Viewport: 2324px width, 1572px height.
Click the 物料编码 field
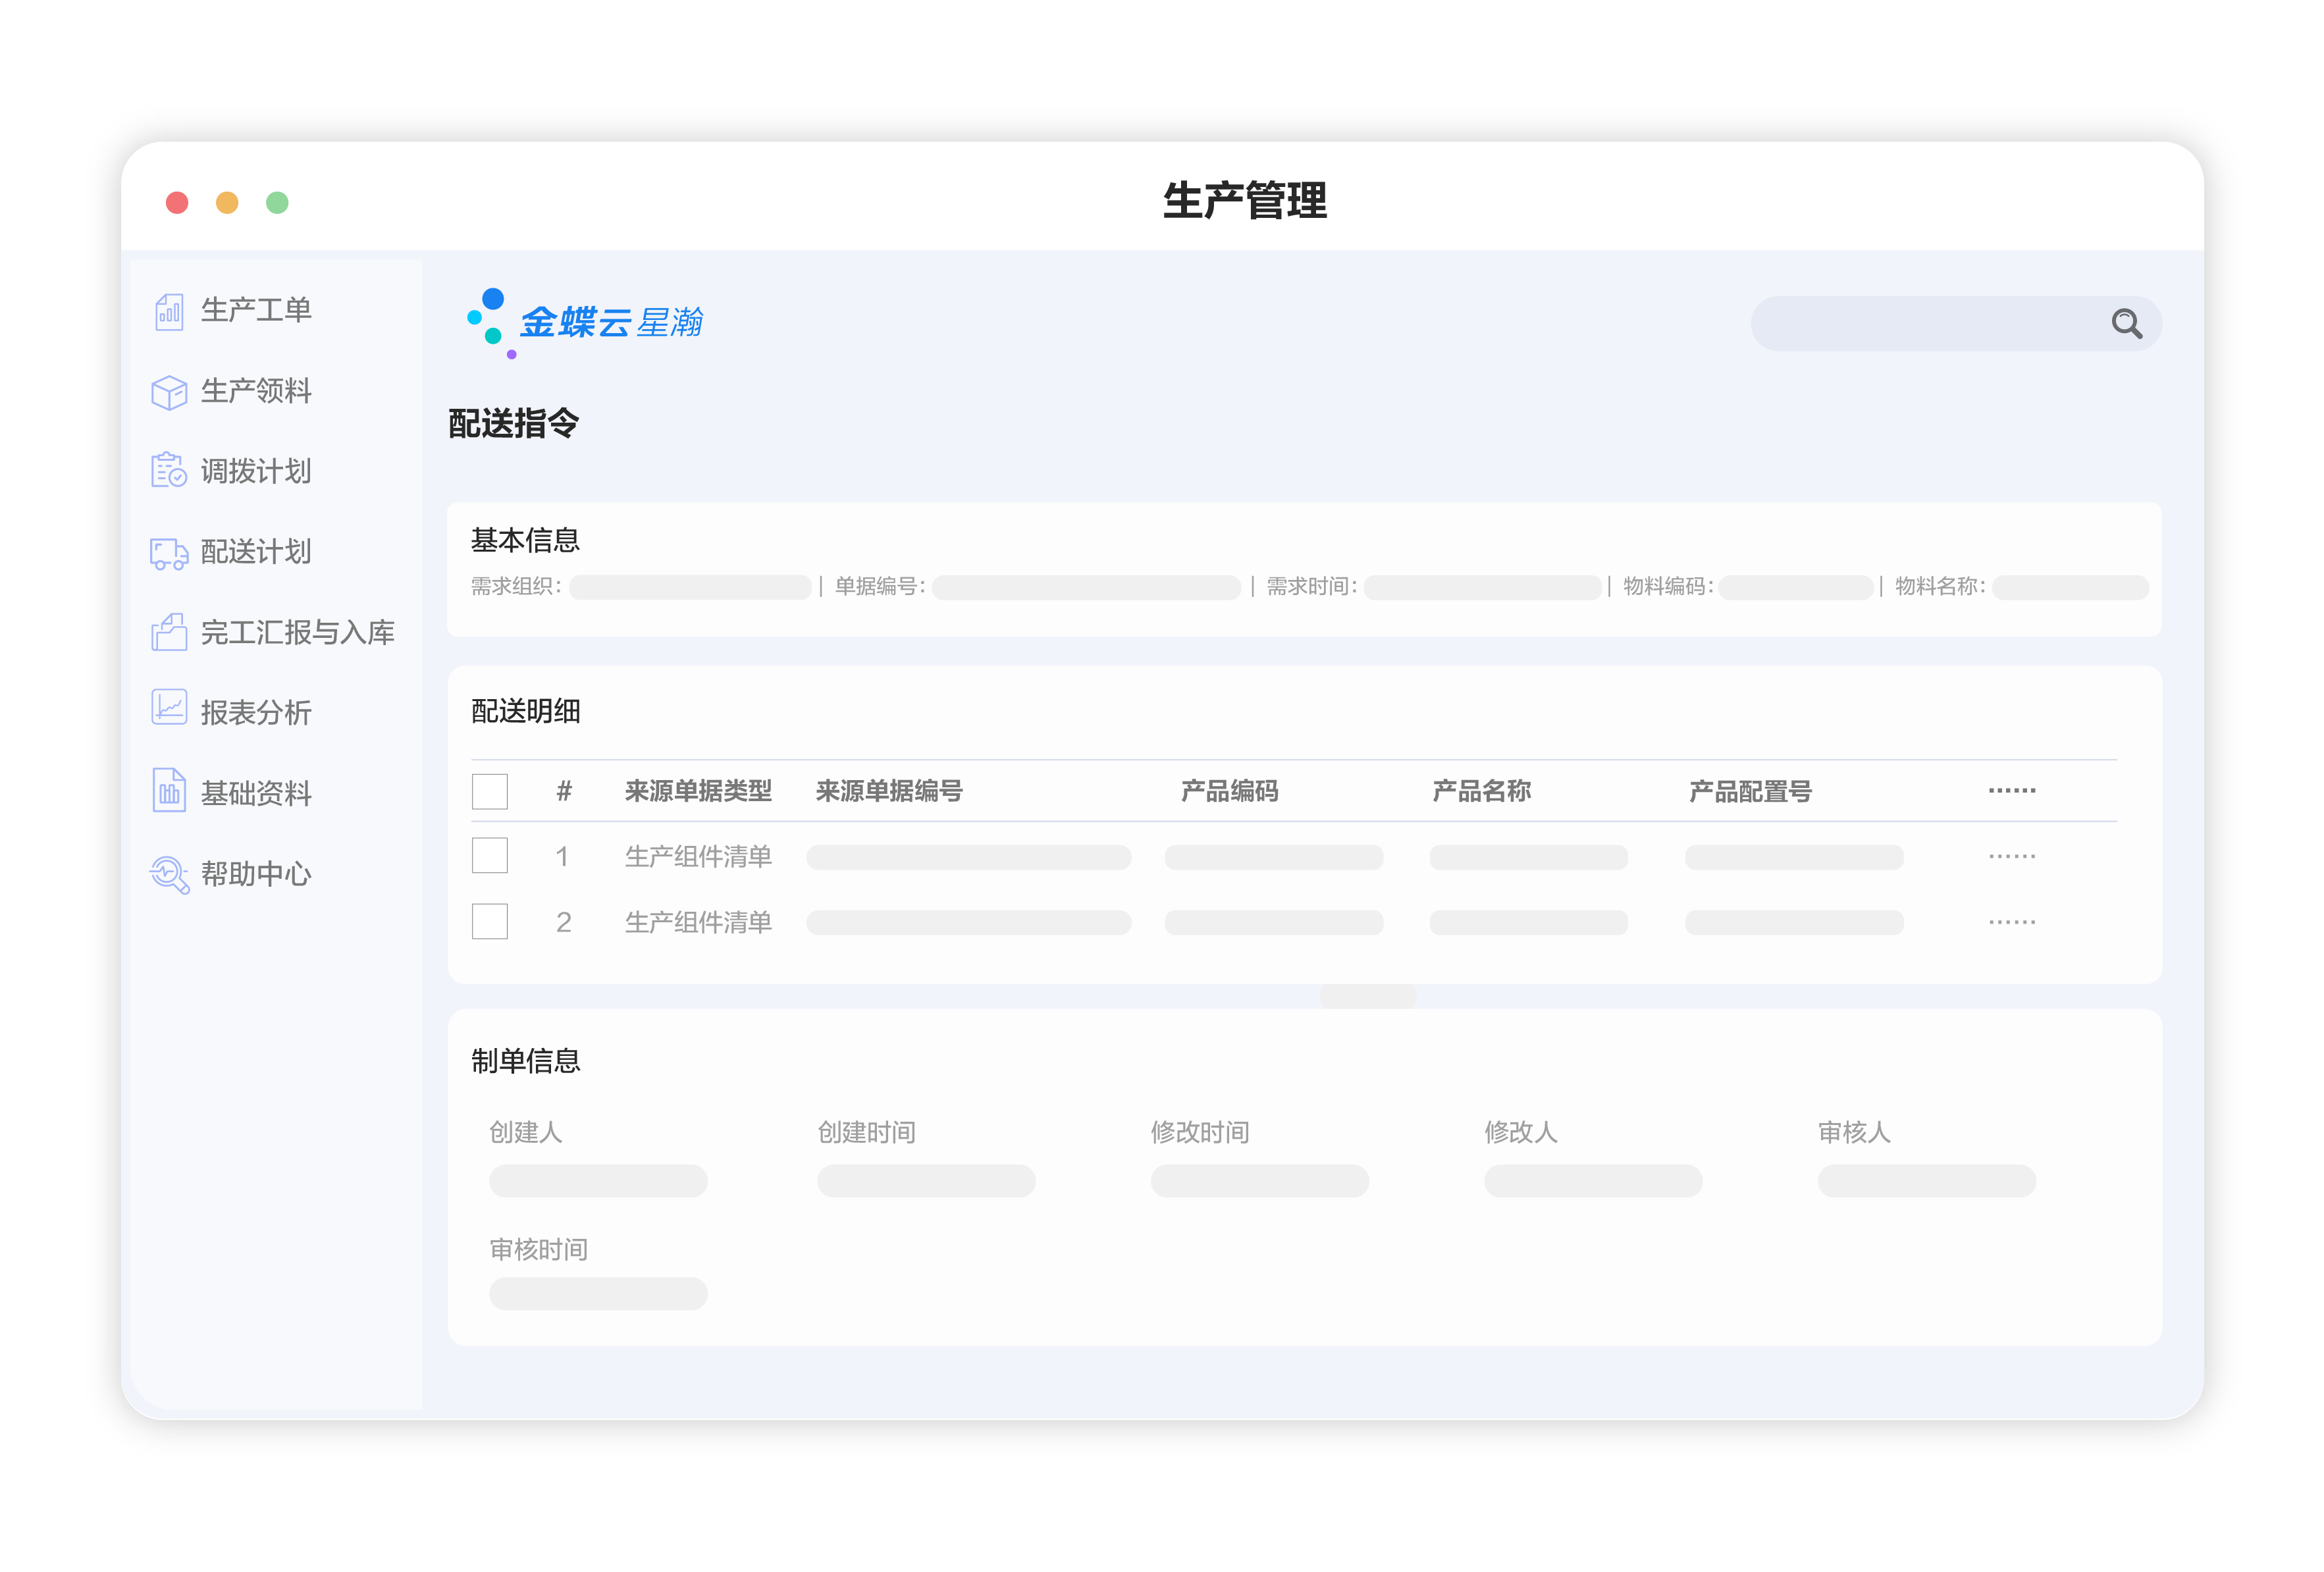pyautogui.click(x=1796, y=587)
